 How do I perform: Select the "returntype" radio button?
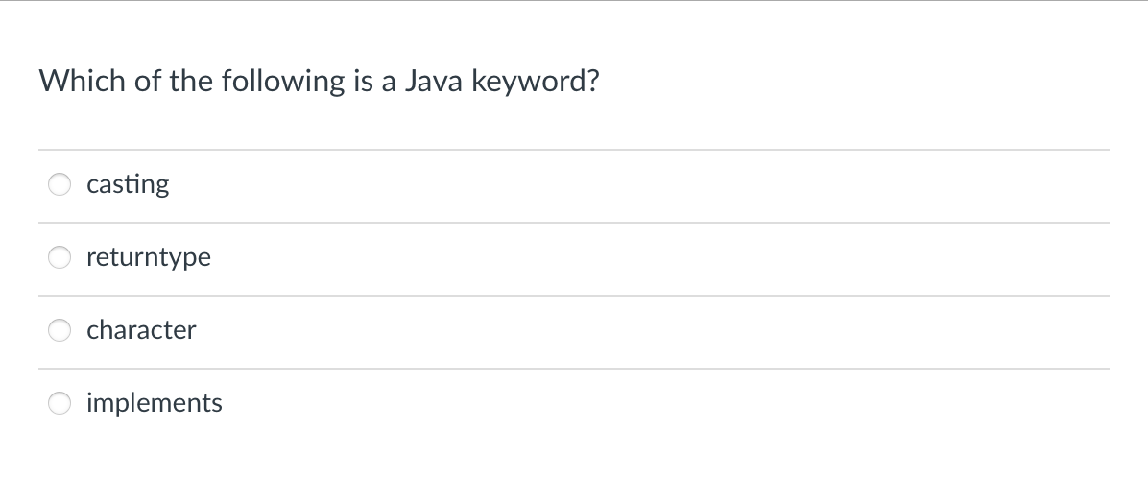(60, 257)
